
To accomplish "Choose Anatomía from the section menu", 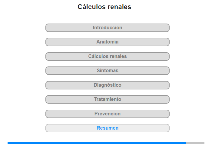I will (x=107, y=42).
